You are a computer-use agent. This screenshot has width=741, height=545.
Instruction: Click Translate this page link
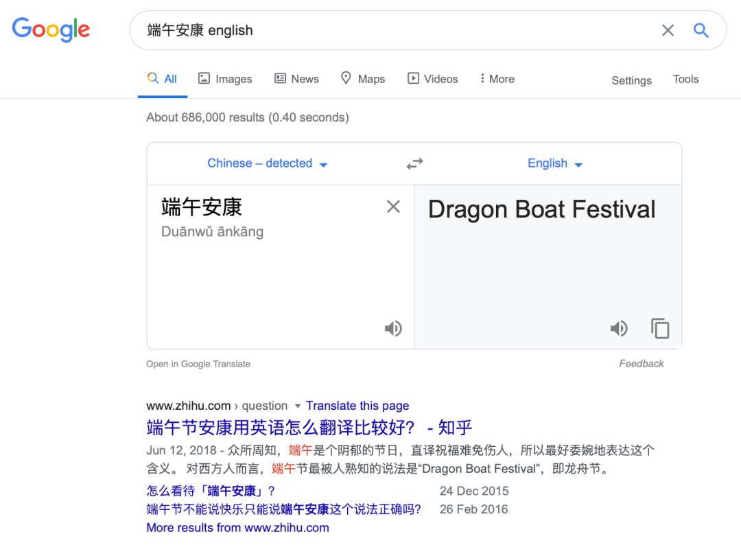coord(357,406)
